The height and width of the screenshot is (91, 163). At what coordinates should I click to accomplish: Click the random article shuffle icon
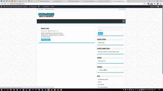pyautogui.click(x=124, y=21)
